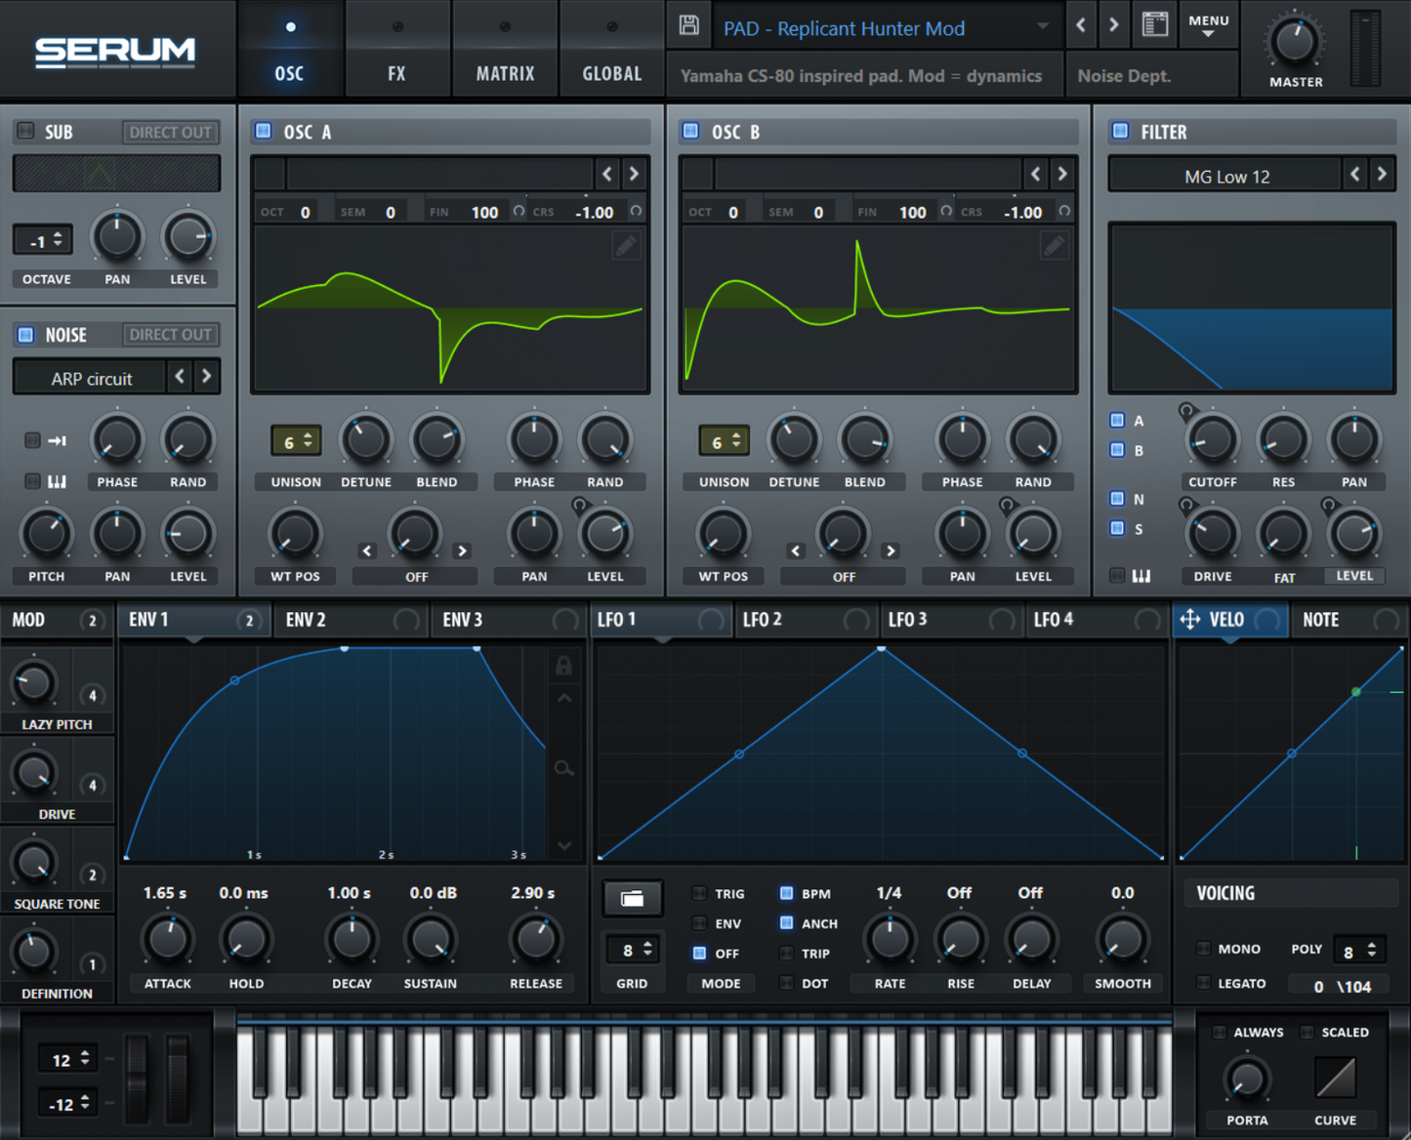This screenshot has width=1411, height=1140.
Task: Click the envelope lock icon
Action: click(563, 666)
